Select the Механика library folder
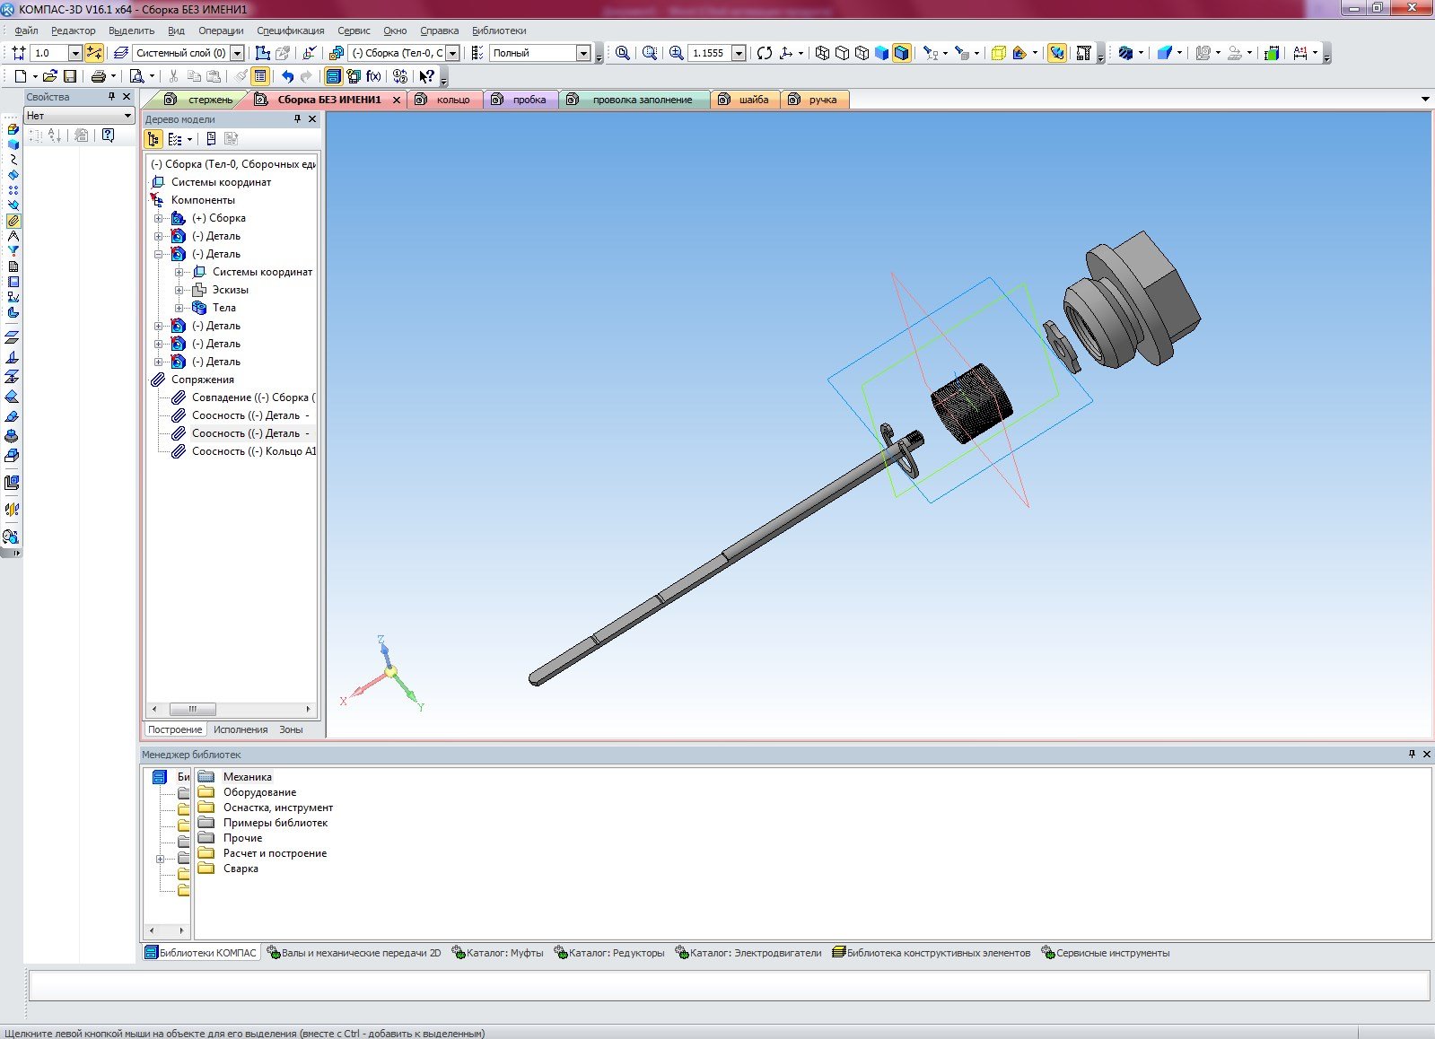Screen dimensions: 1435x1039 tap(247, 777)
